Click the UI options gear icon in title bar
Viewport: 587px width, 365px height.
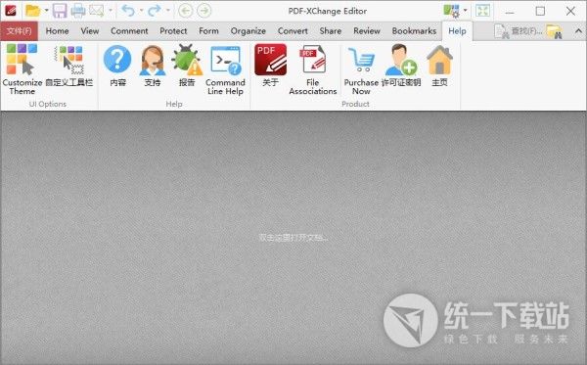[x=451, y=11]
